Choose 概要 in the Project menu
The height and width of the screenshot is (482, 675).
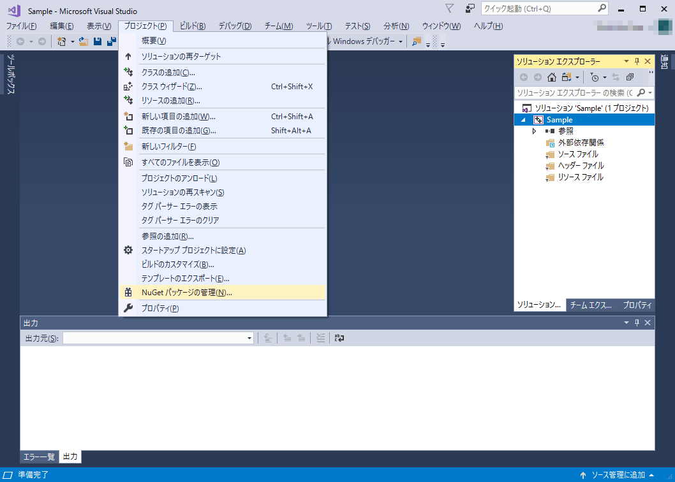click(222, 40)
